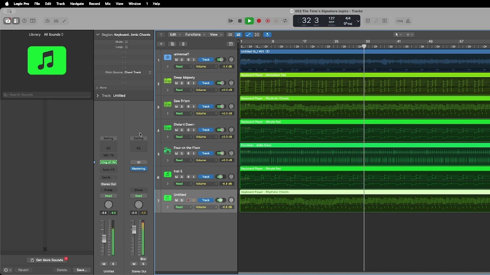Click global Solo S button above track headers

click(x=183, y=44)
